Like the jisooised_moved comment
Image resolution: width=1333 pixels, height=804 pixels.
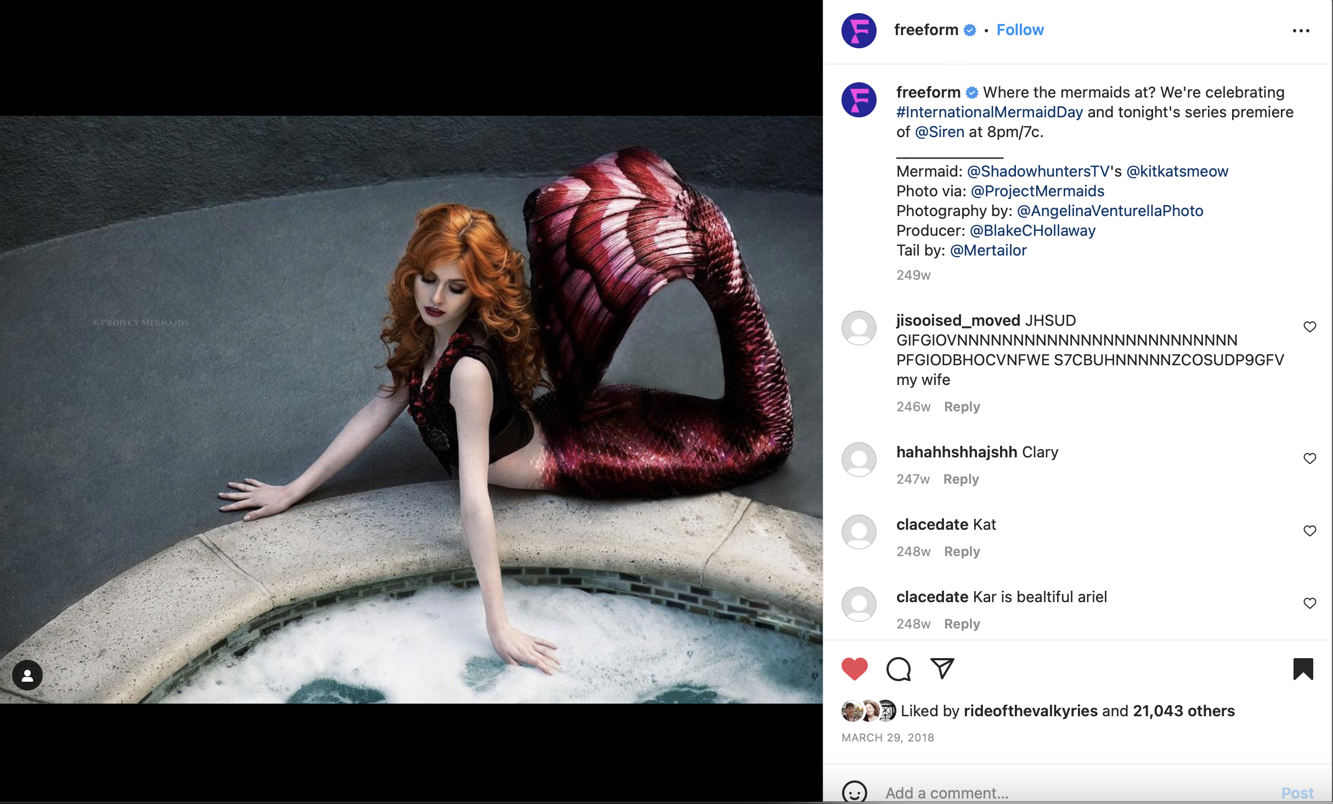pos(1309,327)
